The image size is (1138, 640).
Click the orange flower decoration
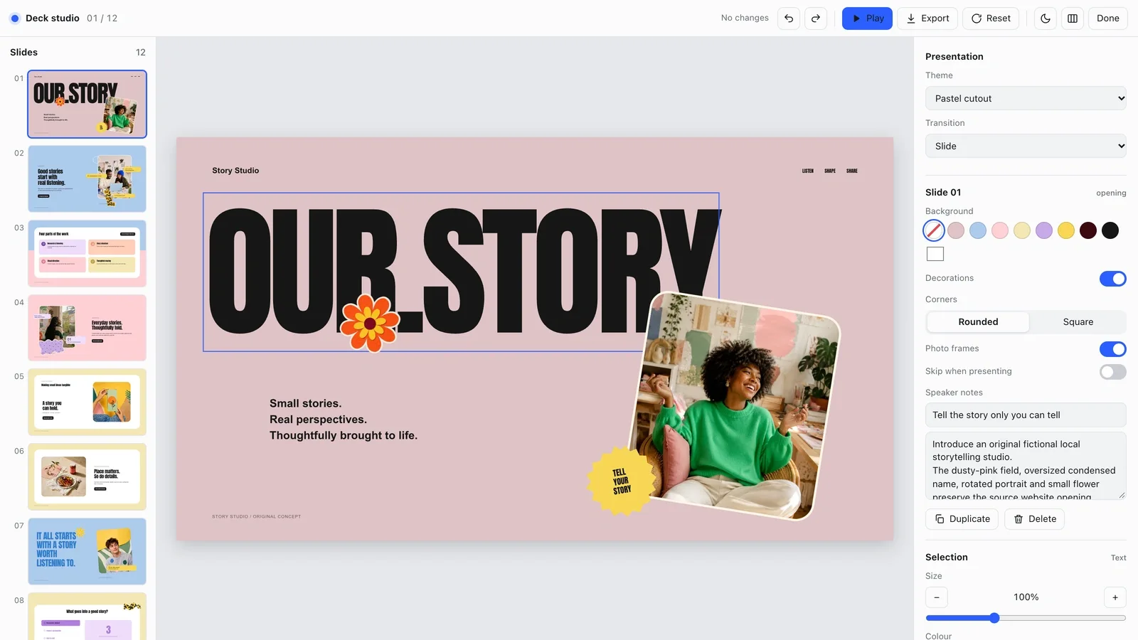[370, 324]
